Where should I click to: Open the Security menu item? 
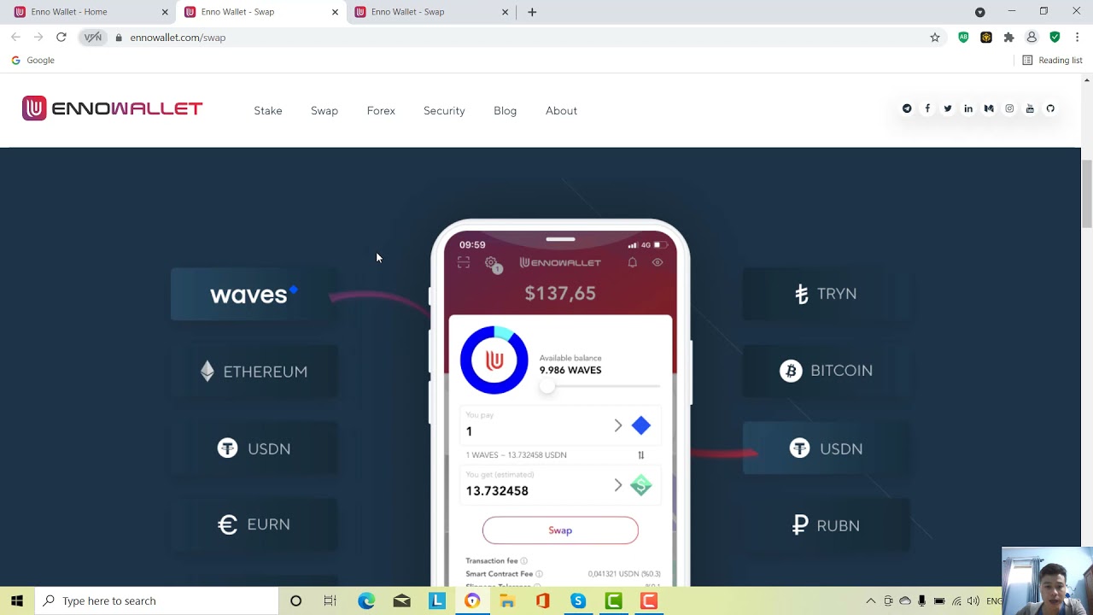point(444,111)
